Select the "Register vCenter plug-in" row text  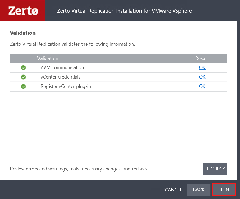point(66,86)
